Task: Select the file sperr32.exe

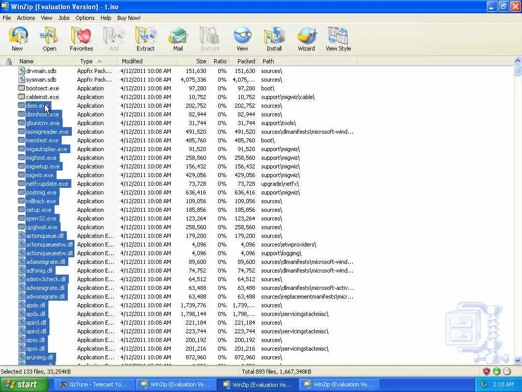Action: [x=41, y=218]
